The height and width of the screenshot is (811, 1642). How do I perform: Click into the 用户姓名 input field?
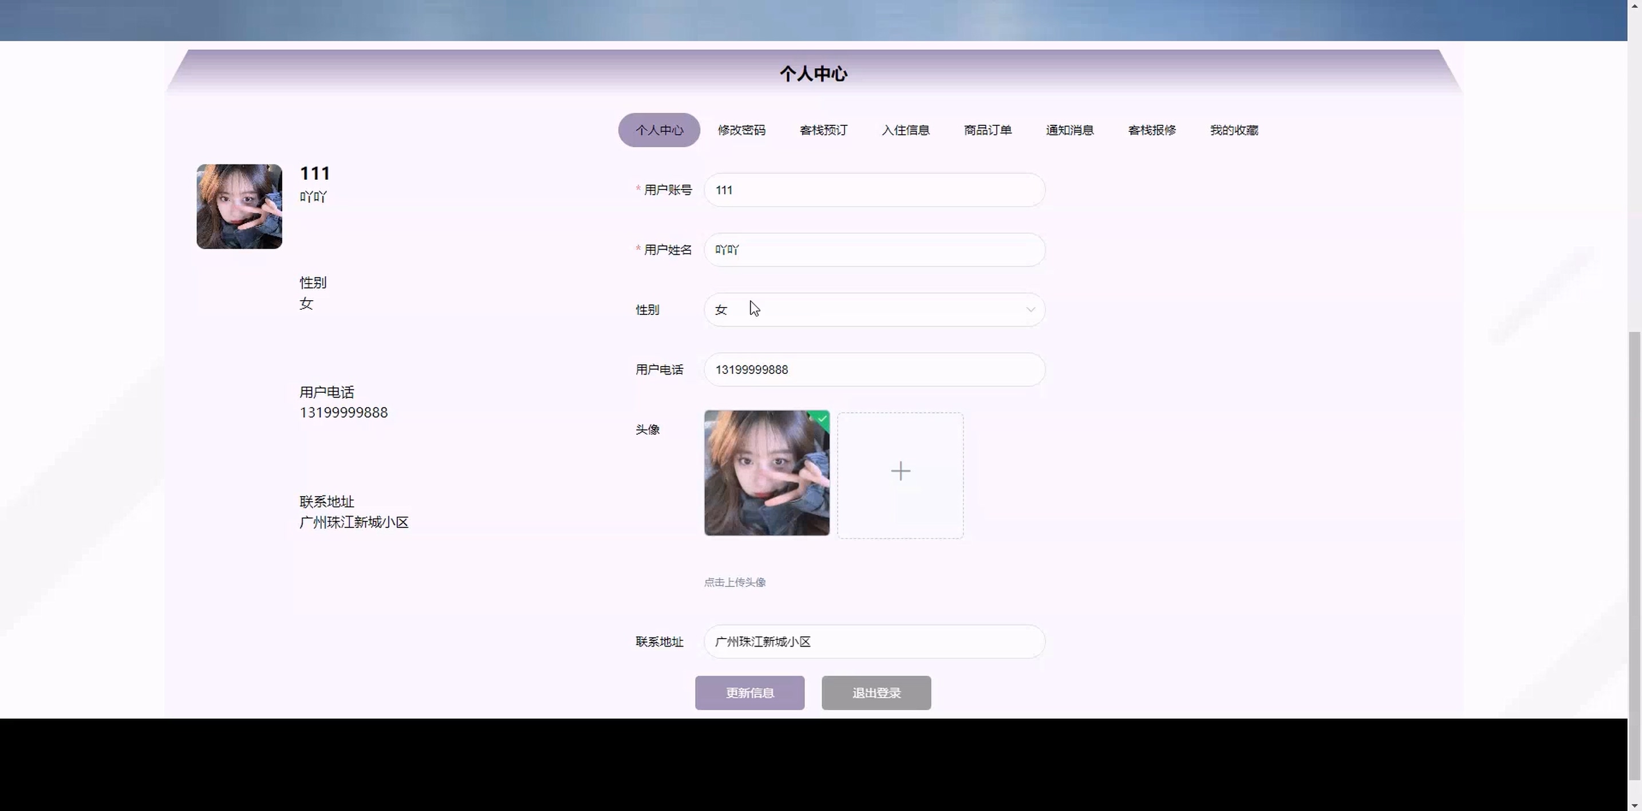(873, 250)
